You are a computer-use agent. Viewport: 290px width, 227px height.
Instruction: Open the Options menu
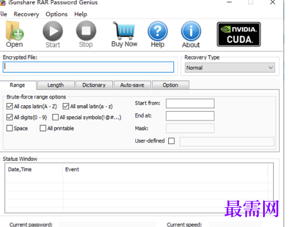click(x=56, y=14)
